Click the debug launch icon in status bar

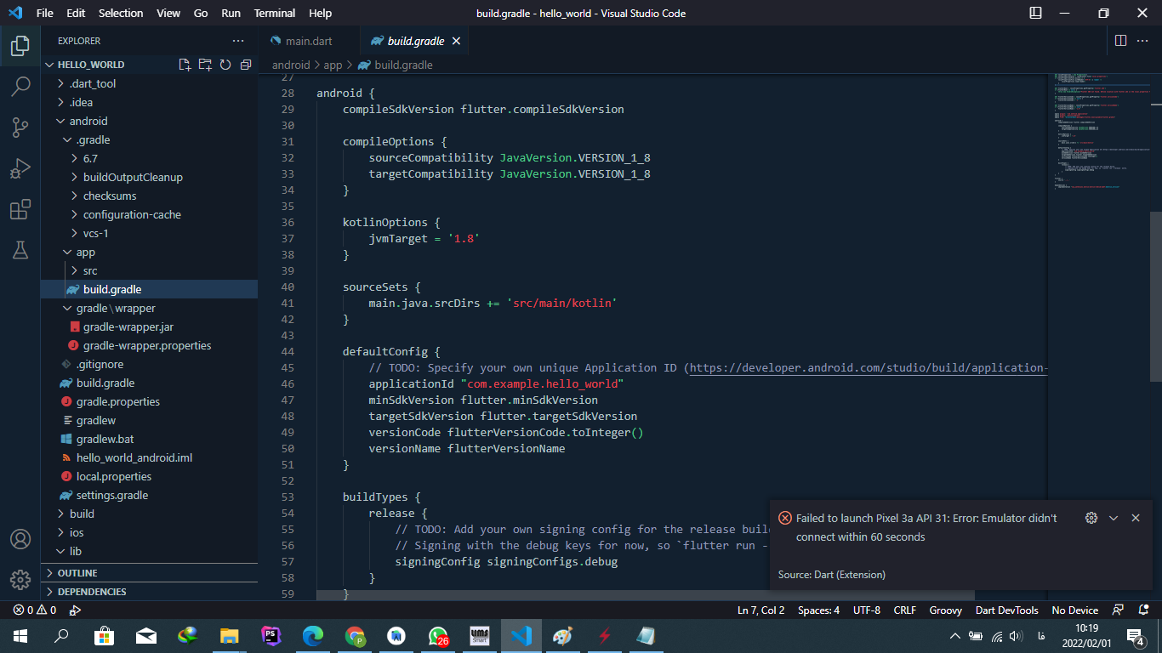coord(75,610)
